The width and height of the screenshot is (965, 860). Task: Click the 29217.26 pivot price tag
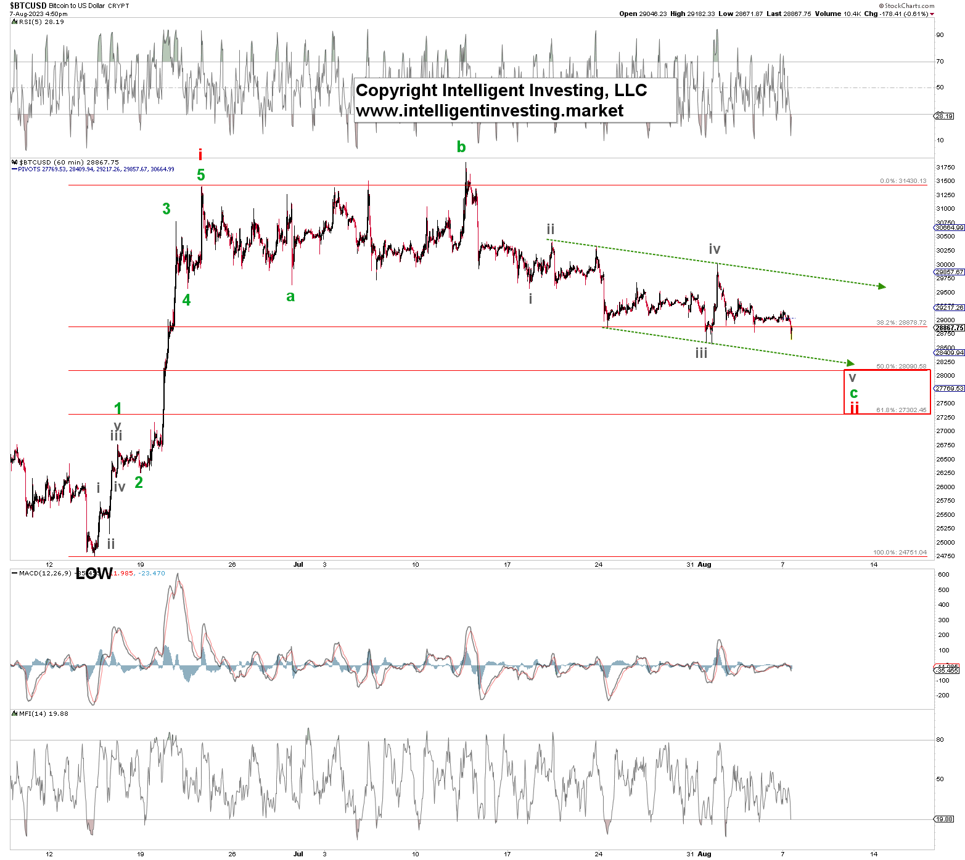point(950,307)
